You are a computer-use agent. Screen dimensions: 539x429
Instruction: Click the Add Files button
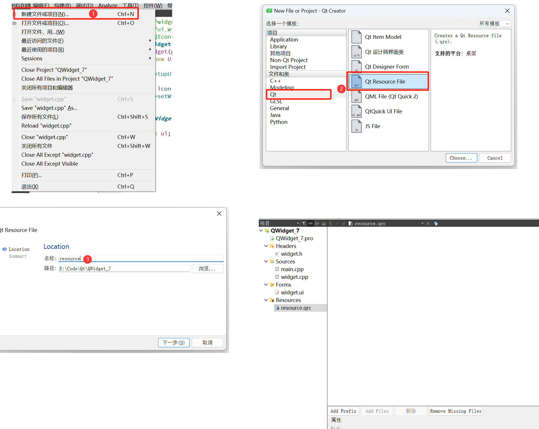(377, 411)
